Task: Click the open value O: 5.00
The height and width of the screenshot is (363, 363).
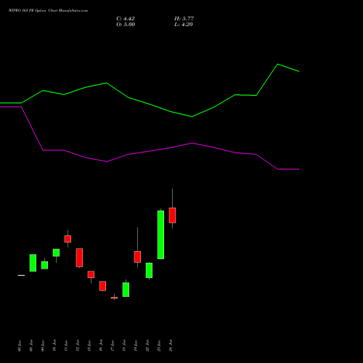Action: pos(126,25)
